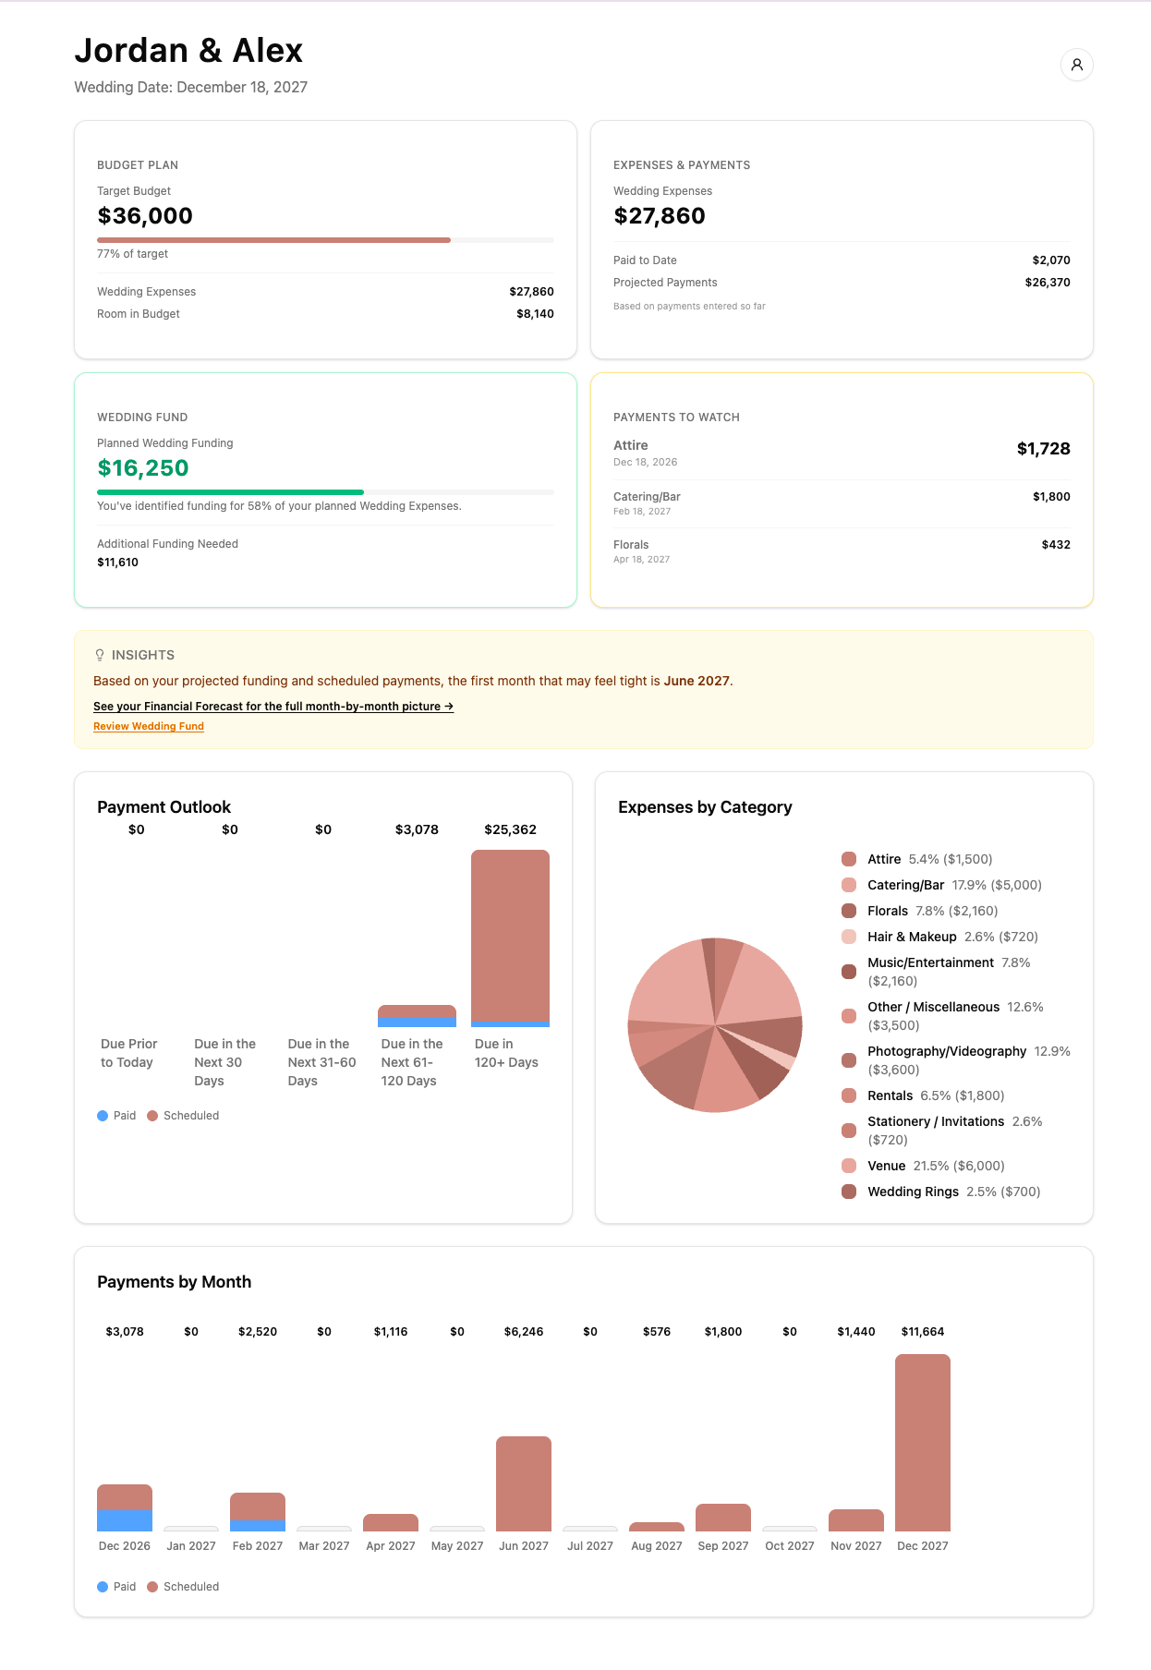The image size is (1151, 1670).
Task: Click the Apr 2027 monthly payment bar
Action: (x=391, y=1522)
